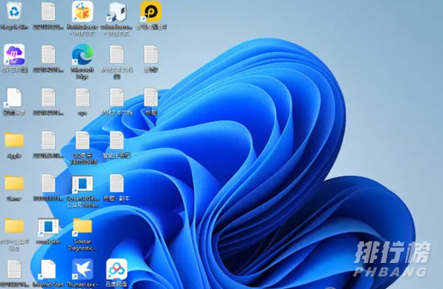The width and height of the screenshot is (443, 289).
Task: Open the Sidebar Diagnostics folder shortcut
Action: [x=83, y=227]
